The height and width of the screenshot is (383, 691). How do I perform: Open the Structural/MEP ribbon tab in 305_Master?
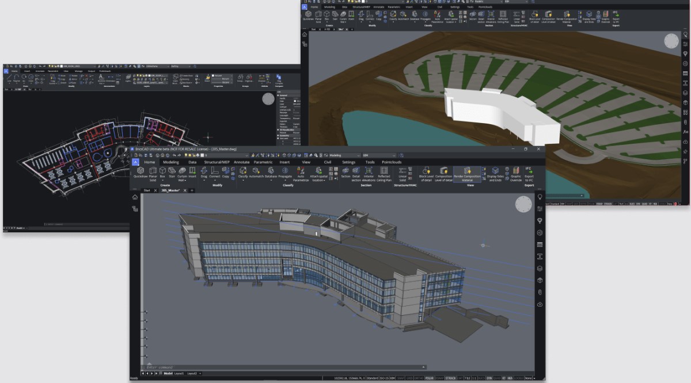coord(217,162)
